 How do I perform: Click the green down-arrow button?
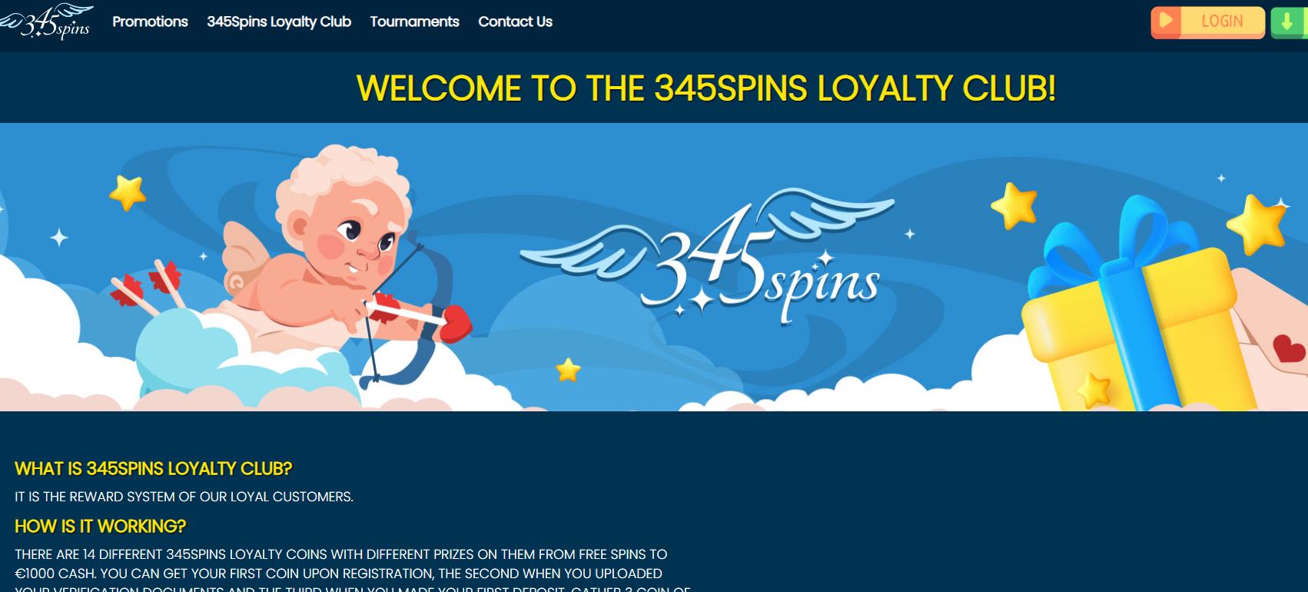click(1288, 22)
